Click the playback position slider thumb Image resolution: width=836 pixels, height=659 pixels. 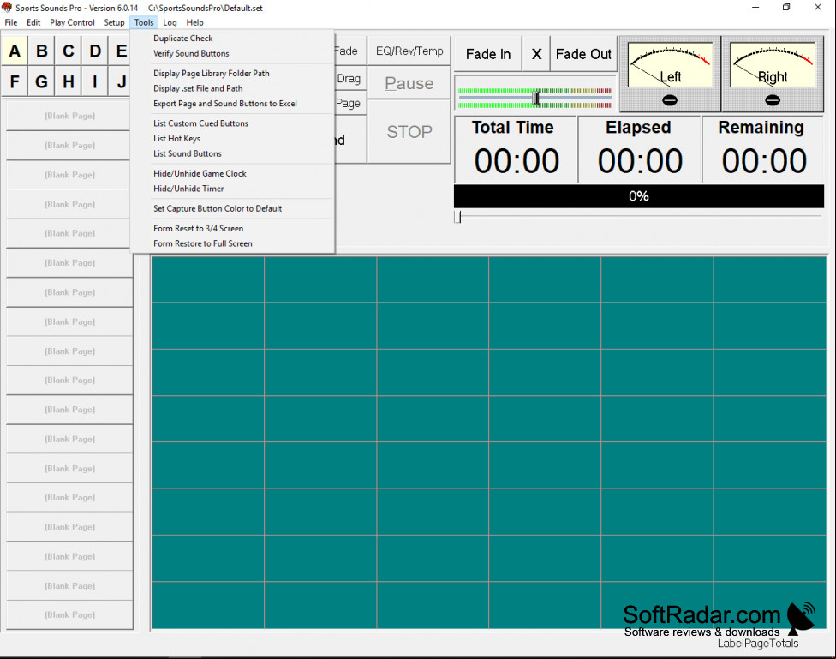coord(457,217)
